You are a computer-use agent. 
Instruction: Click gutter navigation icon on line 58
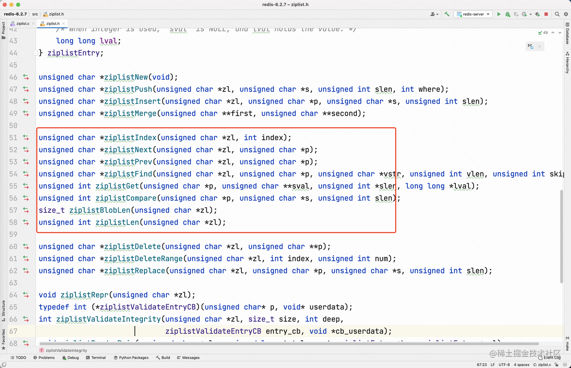pos(26,222)
